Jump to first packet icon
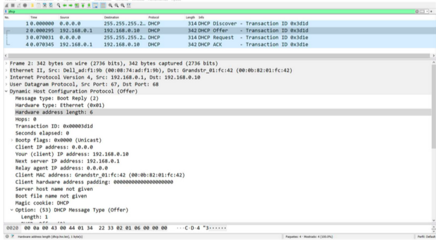Viewport: 436px width, 242px height. 83,5
